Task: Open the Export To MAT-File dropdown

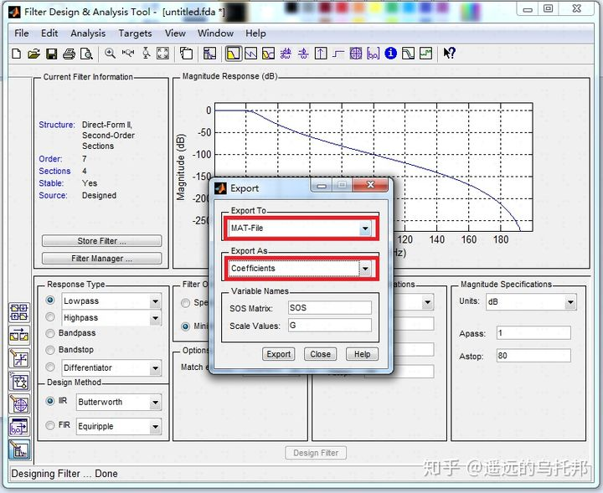Action: click(x=365, y=229)
